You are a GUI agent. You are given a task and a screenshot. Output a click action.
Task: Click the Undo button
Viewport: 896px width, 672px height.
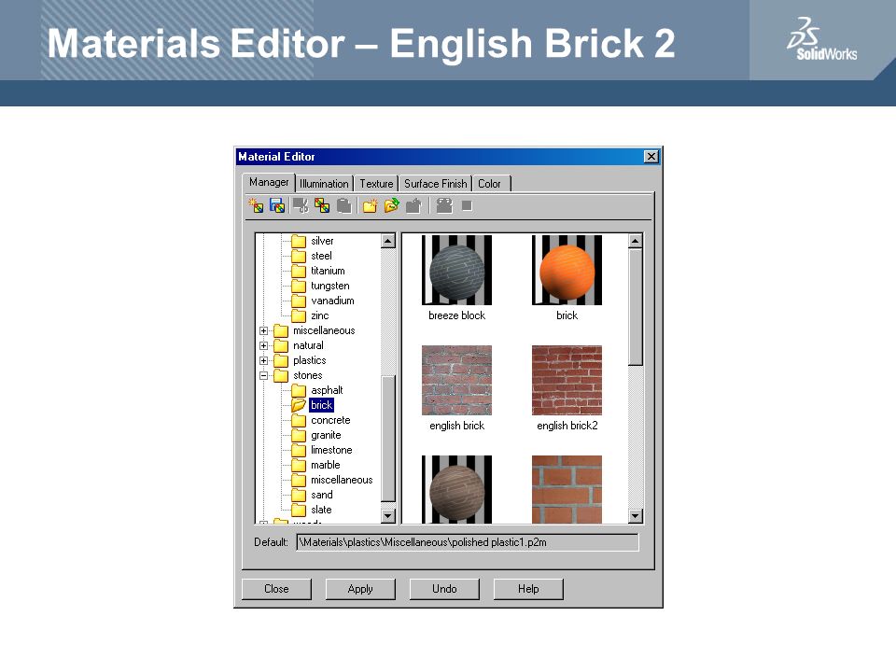click(x=444, y=589)
